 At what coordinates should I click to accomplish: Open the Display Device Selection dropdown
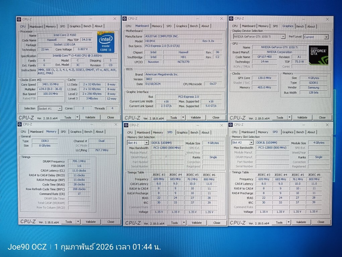(x=283, y=36)
